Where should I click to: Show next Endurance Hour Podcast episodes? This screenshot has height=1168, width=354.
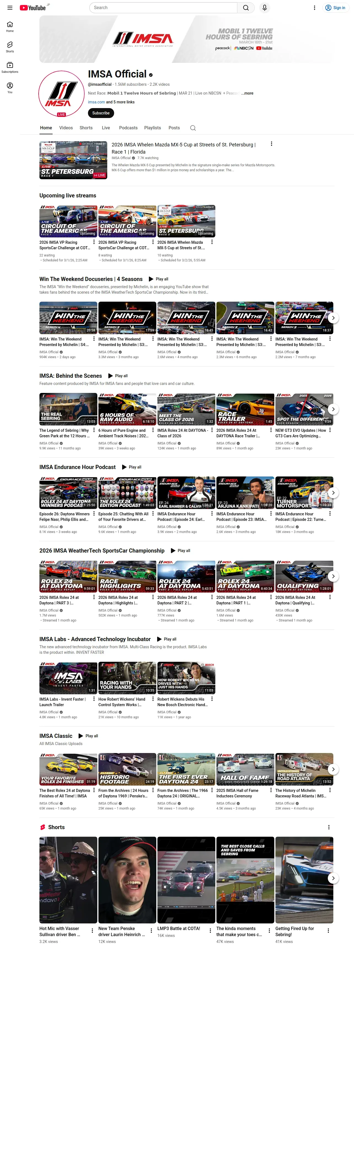pos(333,492)
